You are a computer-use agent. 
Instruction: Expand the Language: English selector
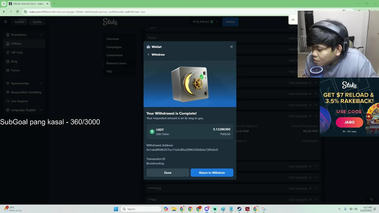click(24, 110)
